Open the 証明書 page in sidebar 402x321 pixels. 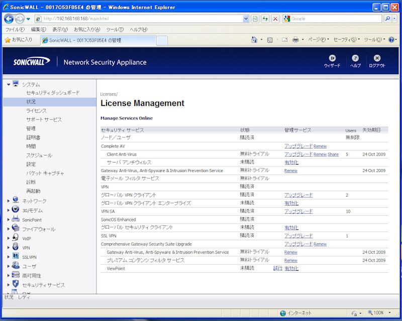33,137
